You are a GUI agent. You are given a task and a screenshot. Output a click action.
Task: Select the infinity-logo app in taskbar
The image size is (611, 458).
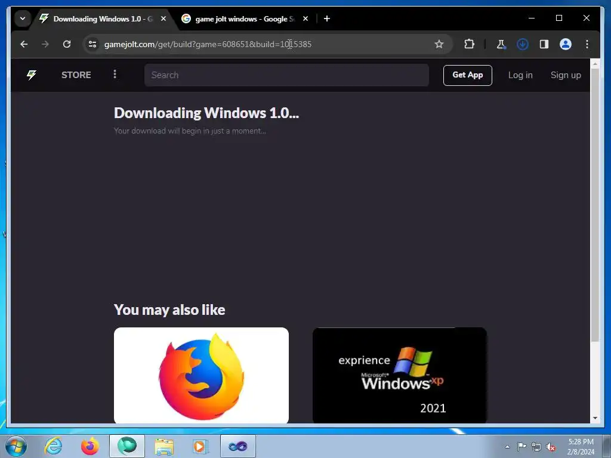[238, 446]
